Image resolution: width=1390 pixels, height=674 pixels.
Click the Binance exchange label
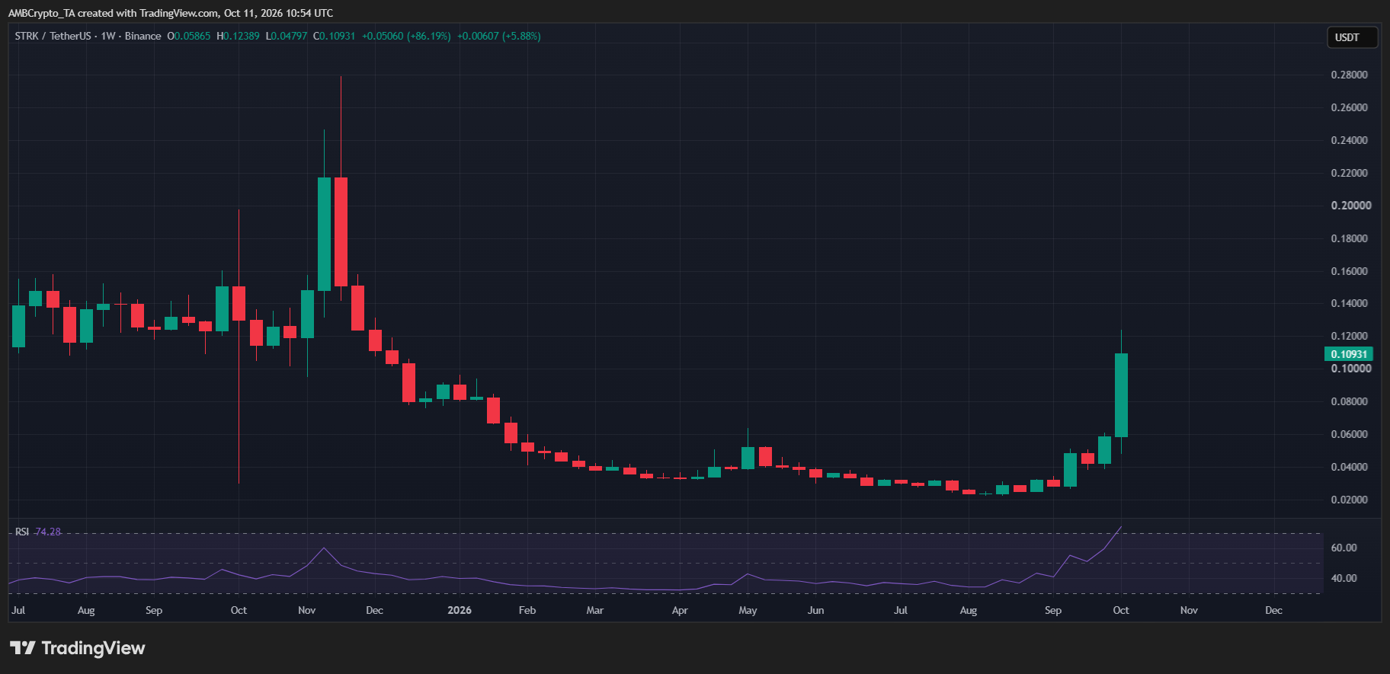(x=143, y=36)
